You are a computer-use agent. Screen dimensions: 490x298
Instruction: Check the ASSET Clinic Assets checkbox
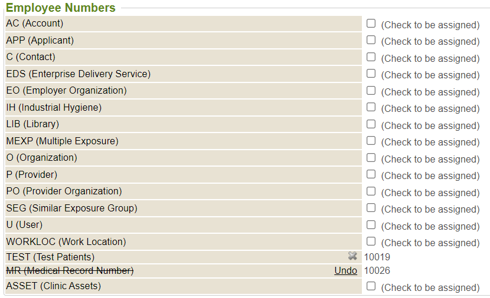pos(371,286)
